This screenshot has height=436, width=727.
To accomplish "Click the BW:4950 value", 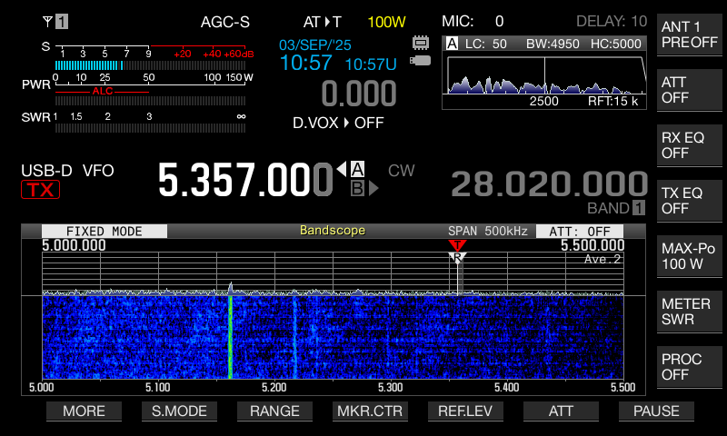I will click(553, 44).
